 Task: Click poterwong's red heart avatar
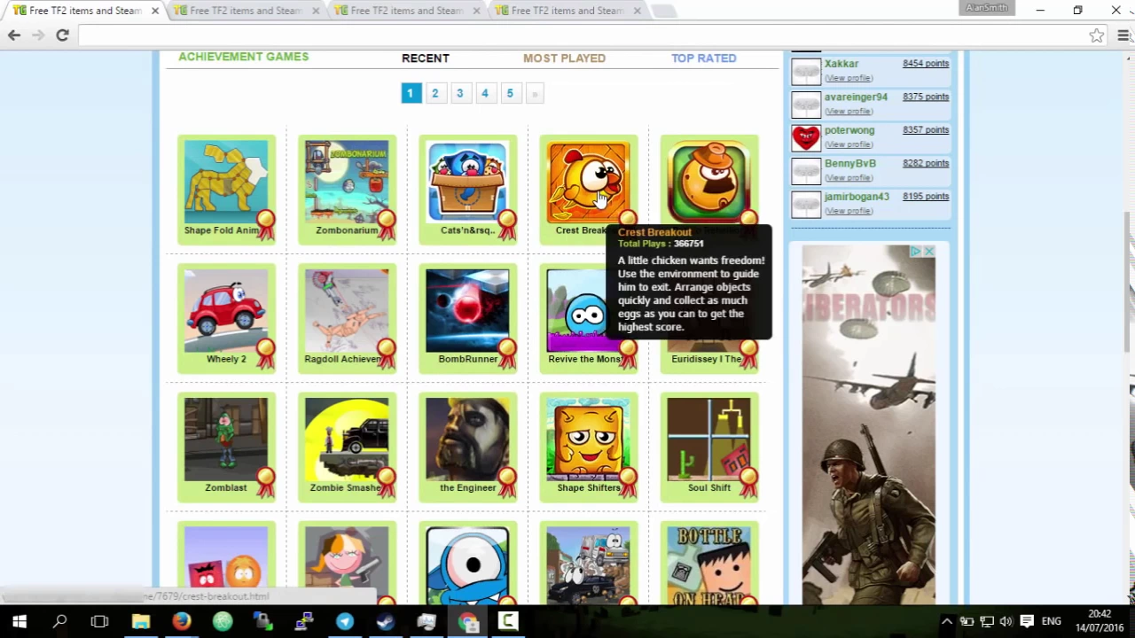point(806,137)
